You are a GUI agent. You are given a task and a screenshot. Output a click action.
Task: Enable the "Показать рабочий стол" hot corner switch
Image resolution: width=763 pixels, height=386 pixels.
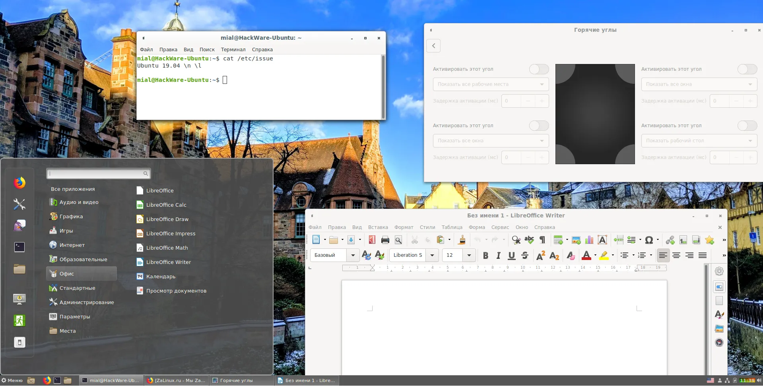click(x=747, y=126)
